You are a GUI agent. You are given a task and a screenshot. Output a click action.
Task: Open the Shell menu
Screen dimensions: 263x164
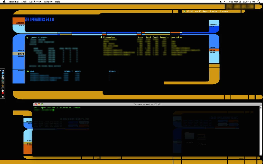[x=24, y=2]
